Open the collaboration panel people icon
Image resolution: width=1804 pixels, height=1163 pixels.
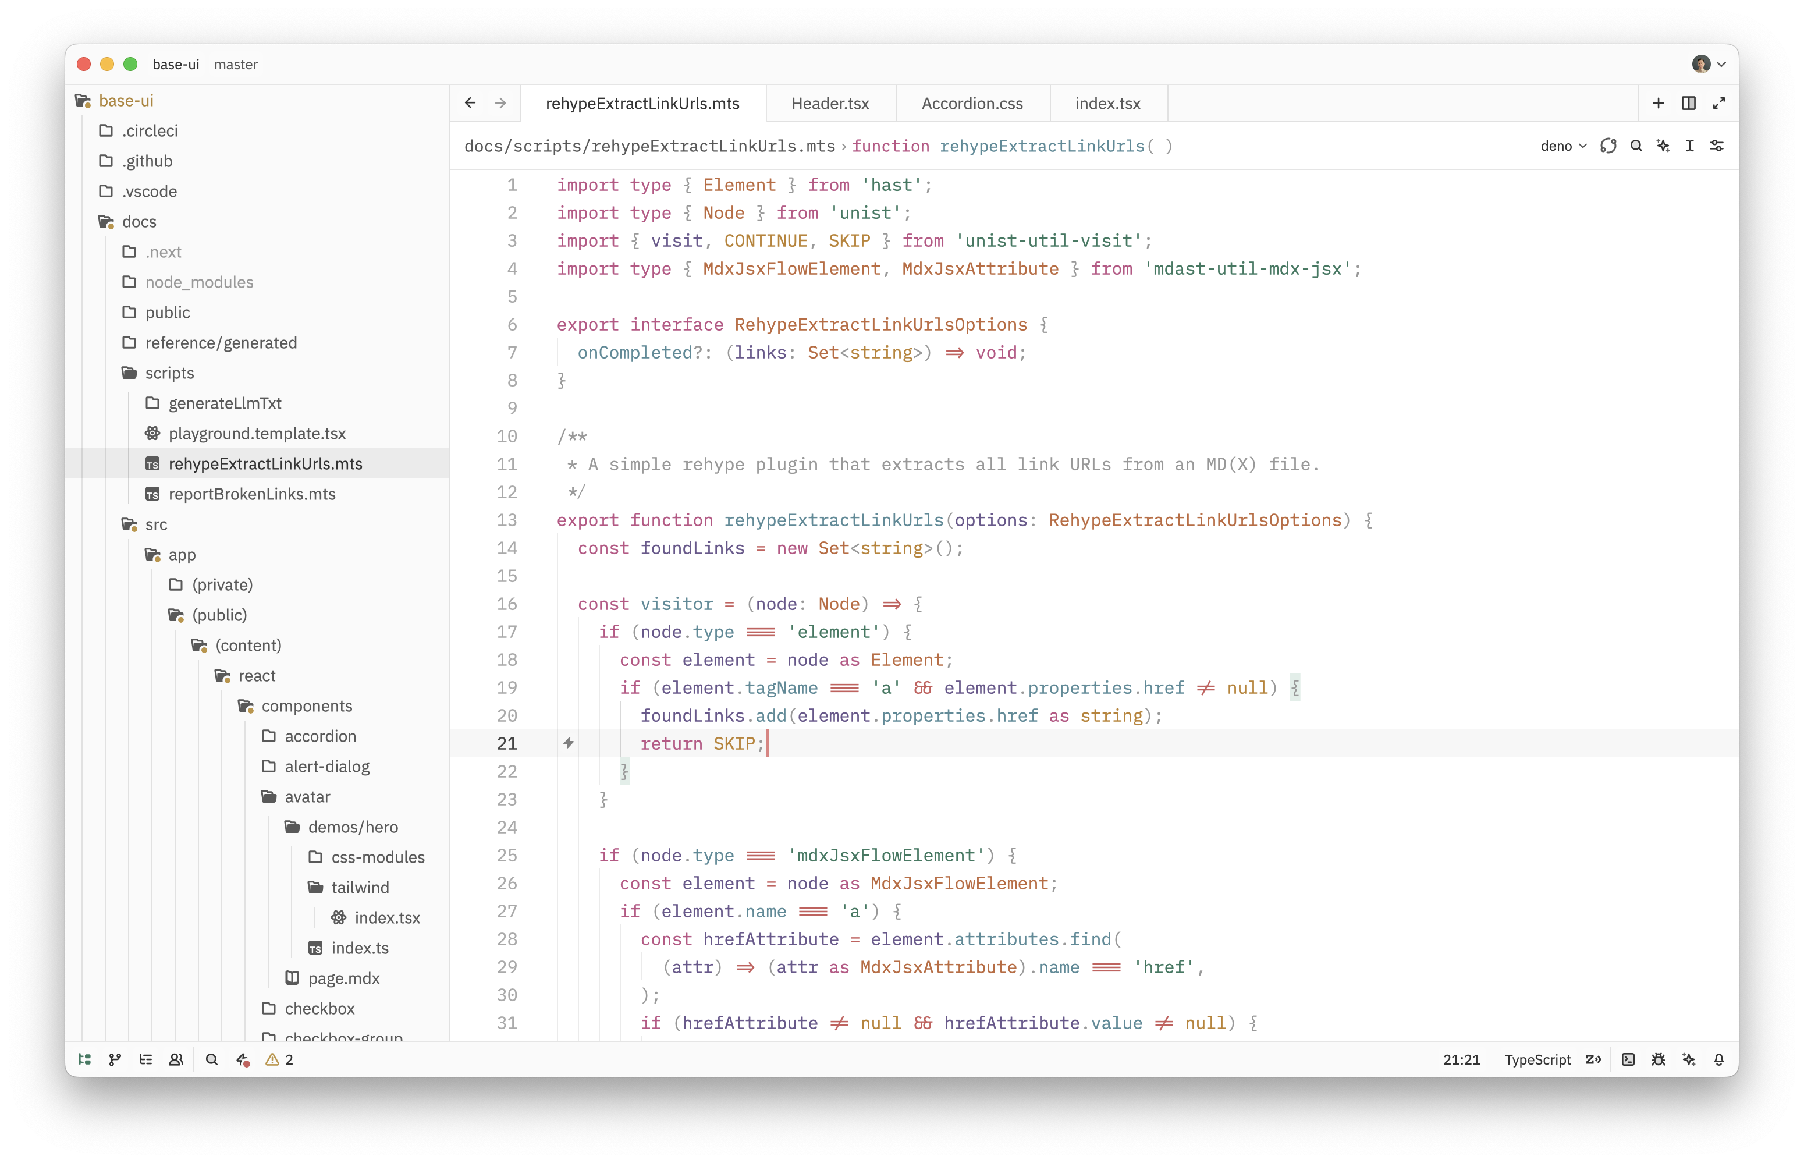[x=176, y=1059]
